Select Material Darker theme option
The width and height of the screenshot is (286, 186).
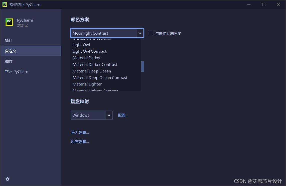tap(106, 58)
